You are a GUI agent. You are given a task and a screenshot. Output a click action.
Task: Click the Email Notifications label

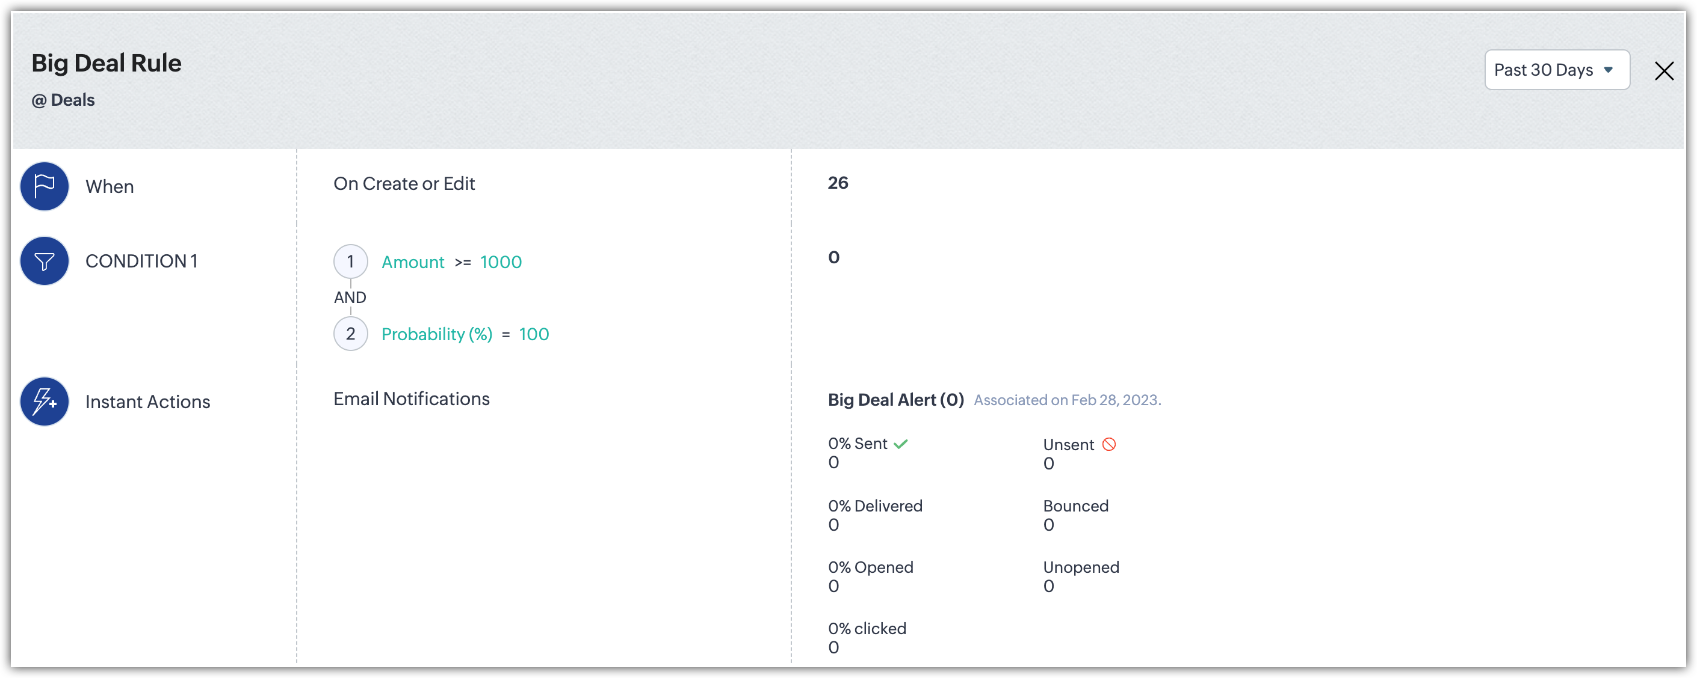click(x=411, y=399)
